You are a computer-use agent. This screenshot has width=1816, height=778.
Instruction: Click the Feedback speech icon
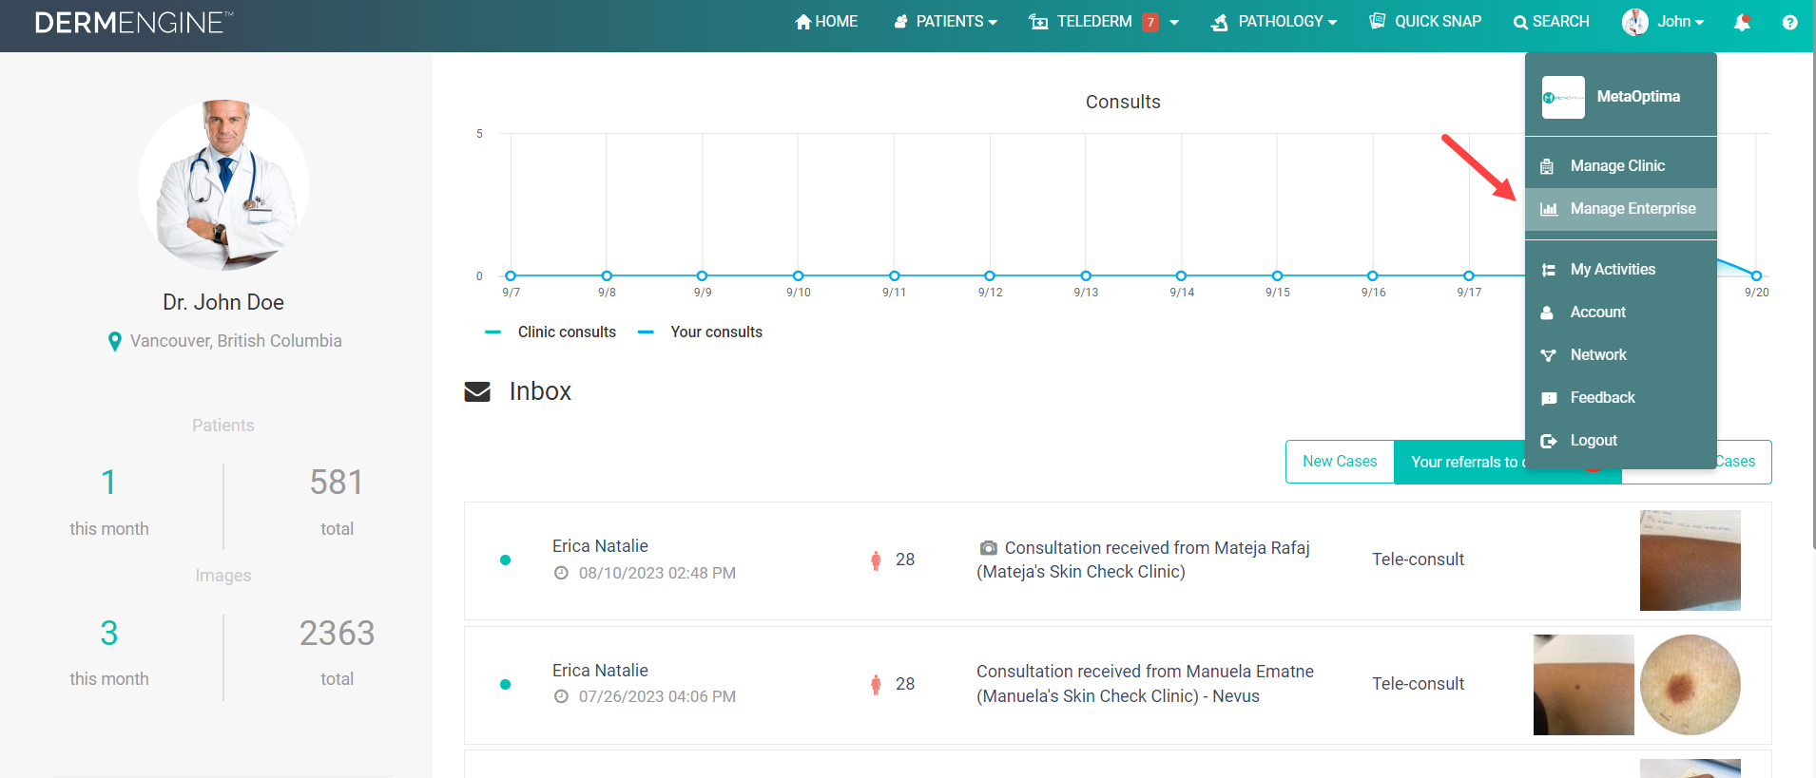pyautogui.click(x=1549, y=398)
